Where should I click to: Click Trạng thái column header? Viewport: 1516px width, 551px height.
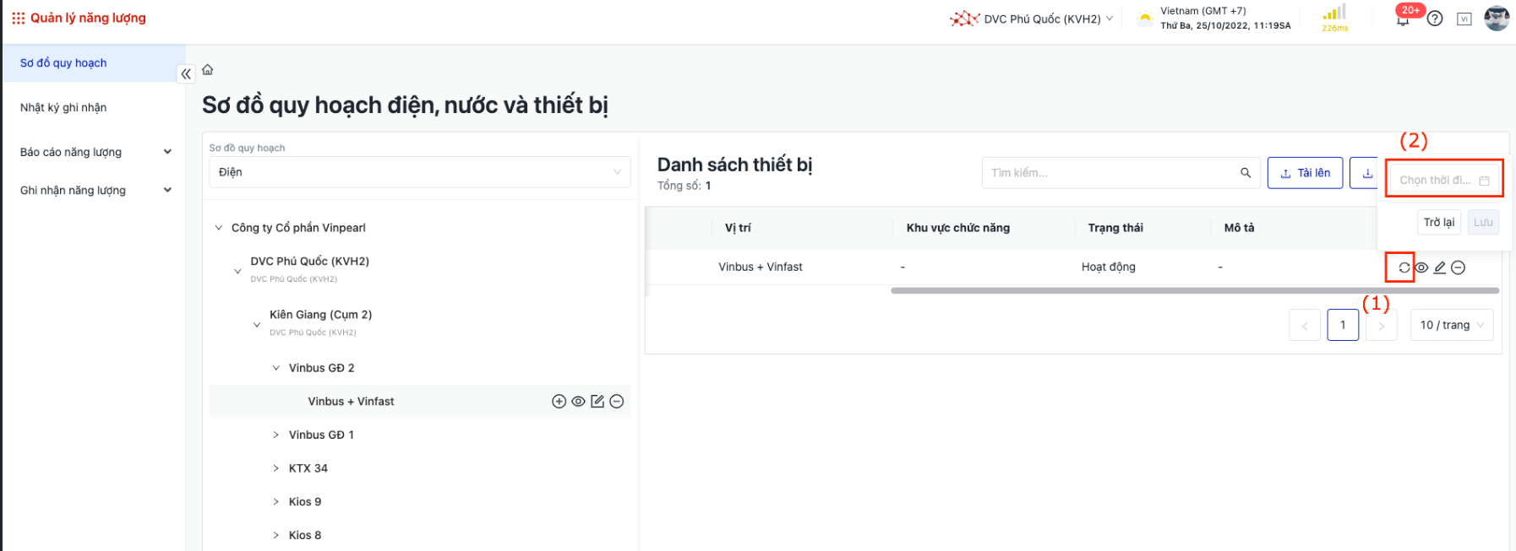1115,228
